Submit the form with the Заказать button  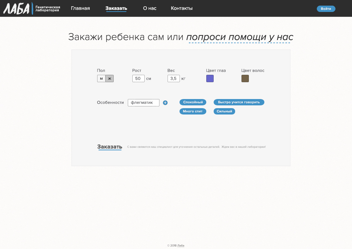[x=109, y=147]
